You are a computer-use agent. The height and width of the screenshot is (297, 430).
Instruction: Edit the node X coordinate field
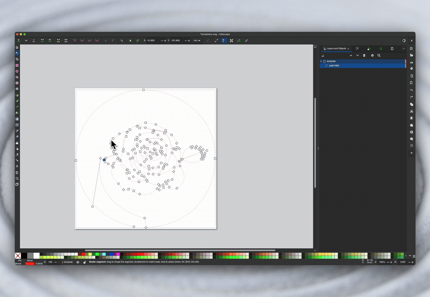coord(153,40)
